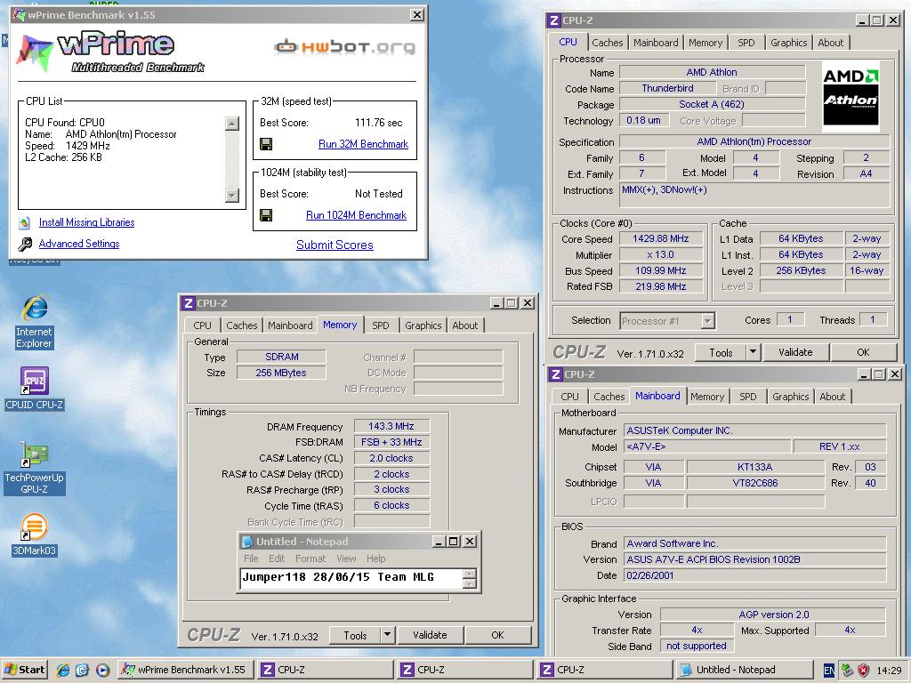Click the Thunderbird code name value
The image size is (911, 683).
pos(667,88)
